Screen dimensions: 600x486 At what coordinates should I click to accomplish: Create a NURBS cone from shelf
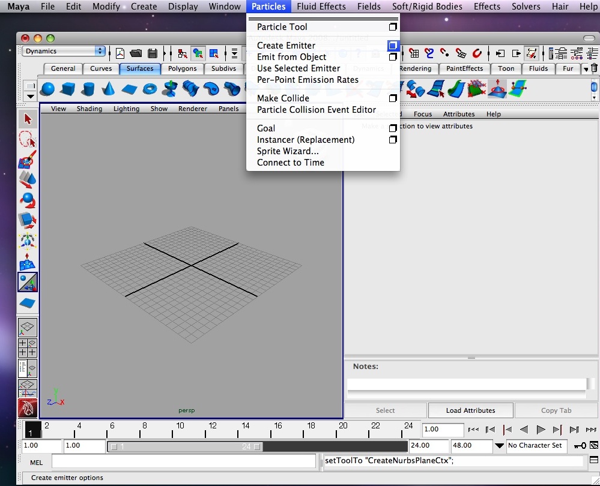click(x=109, y=89)
